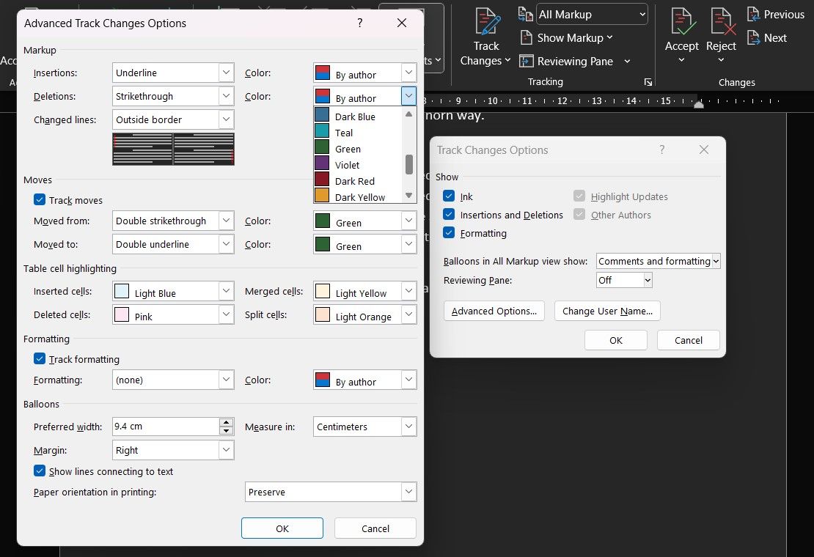Open the Tracking dialog launcher
814x557 pixels.
click(x=648, y=81)
